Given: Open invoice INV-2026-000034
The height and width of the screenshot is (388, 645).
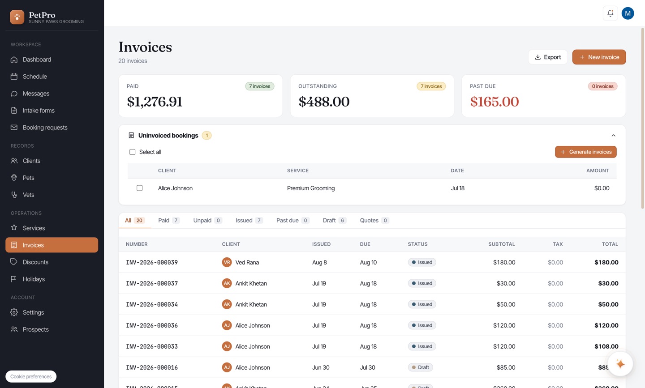Looking at the screenshot, I should tap(152, 304).
